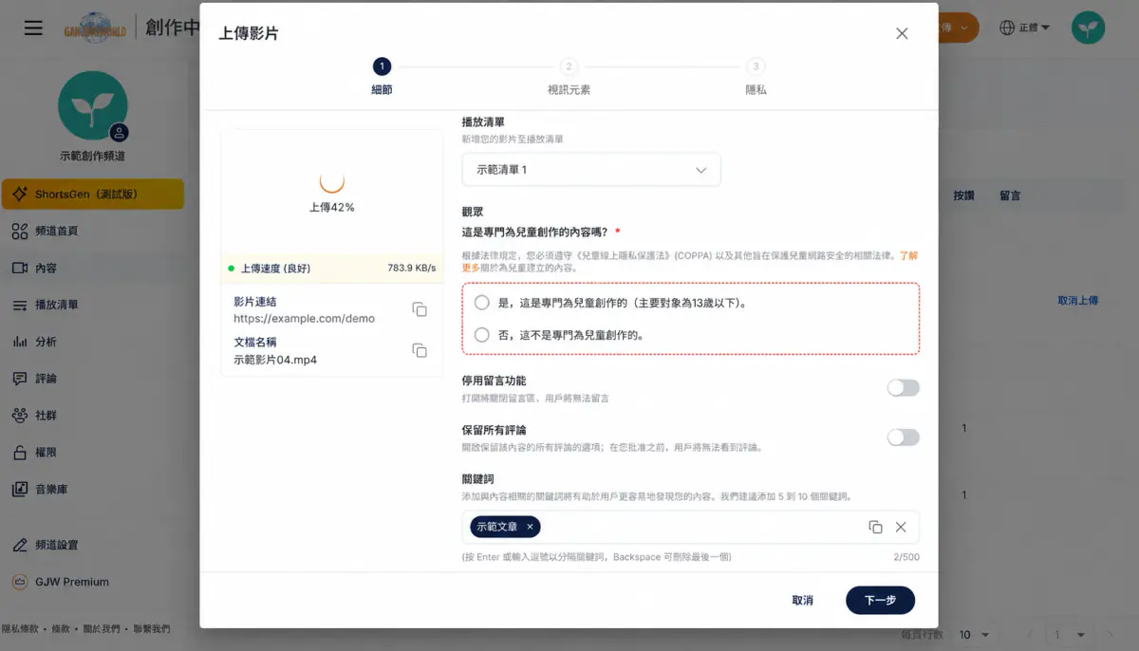Close the upload video dialog
This screenshot has width=1139, height=651.
902,33
